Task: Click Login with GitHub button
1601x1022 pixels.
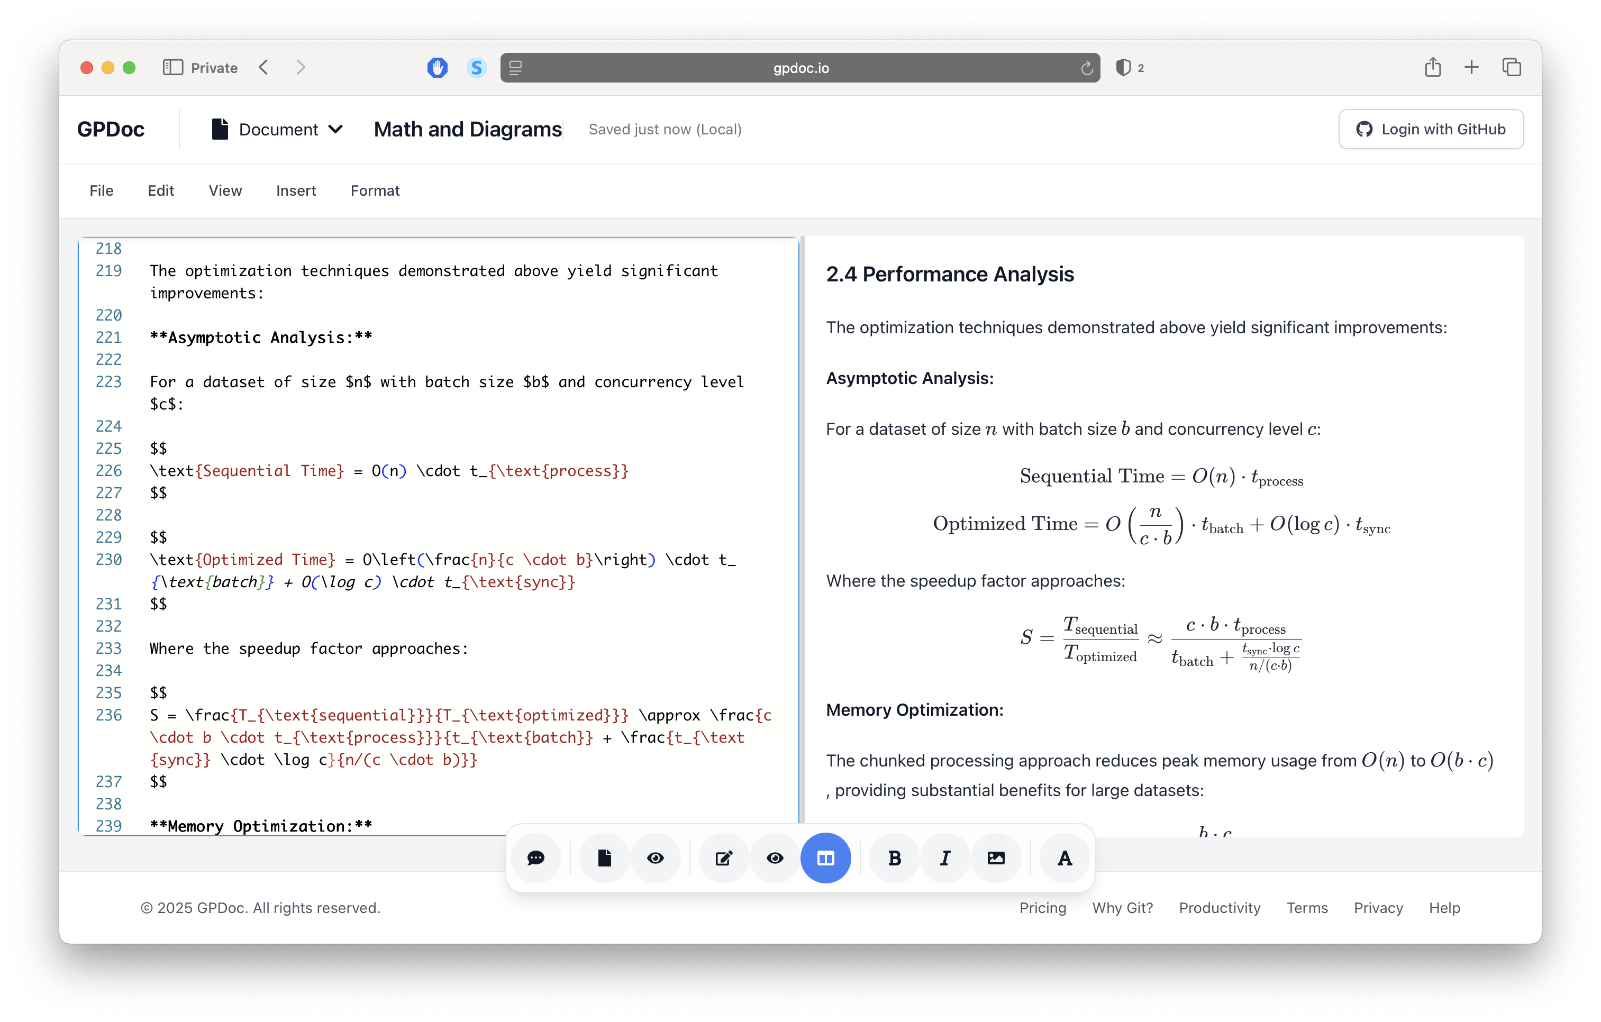Action: (1430, 129)
